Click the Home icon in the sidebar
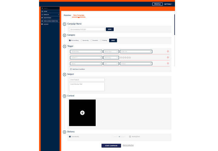The height and width of the screenshot is (151, 218). [42, 11]
